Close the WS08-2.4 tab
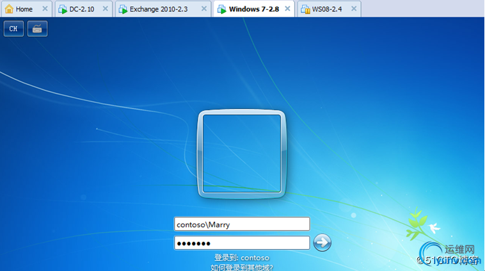The height and width of the screenshot is (271, 485). (354, 9)
